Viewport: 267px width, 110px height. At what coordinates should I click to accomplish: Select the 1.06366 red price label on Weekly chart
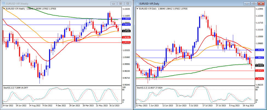(x=126, y=37)
